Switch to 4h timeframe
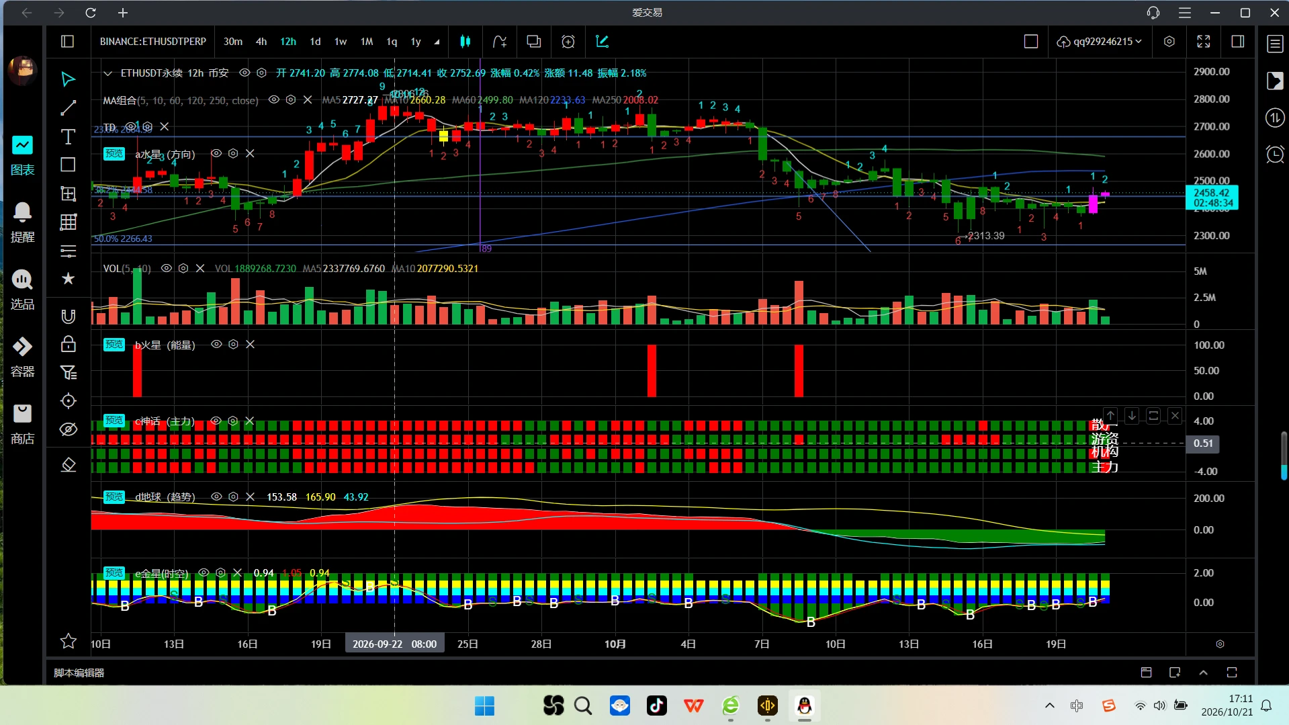 point(261,42)
